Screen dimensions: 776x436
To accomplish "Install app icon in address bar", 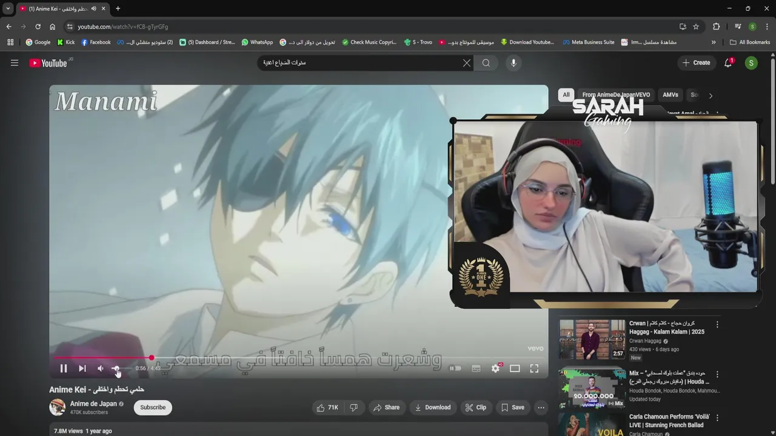I will [683, 27].
